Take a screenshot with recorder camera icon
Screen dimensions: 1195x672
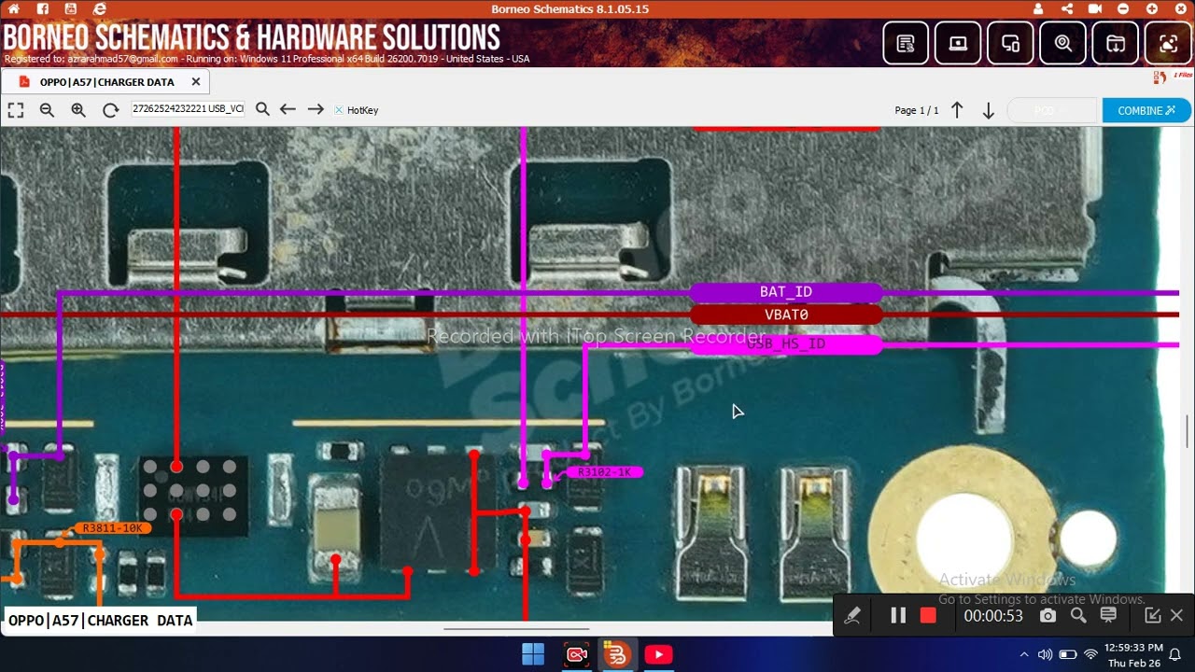(1048, 615)
